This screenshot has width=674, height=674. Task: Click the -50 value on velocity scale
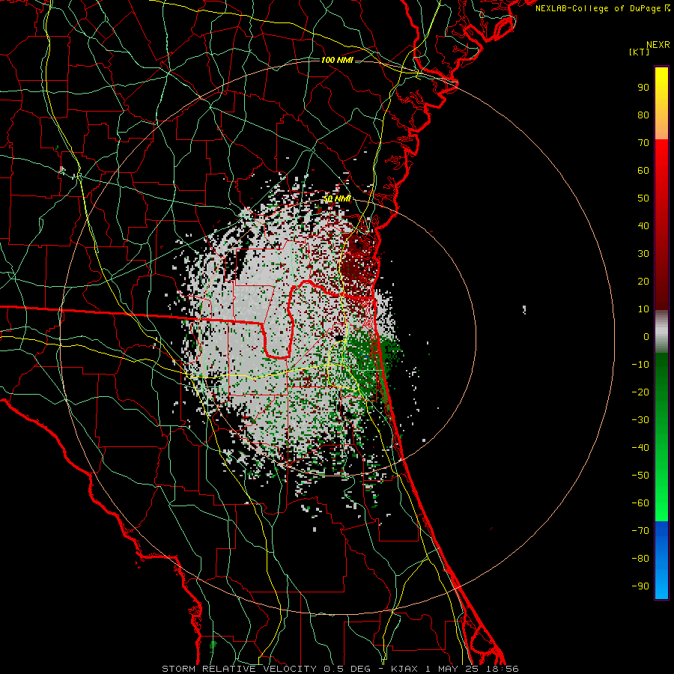point(640,476)
